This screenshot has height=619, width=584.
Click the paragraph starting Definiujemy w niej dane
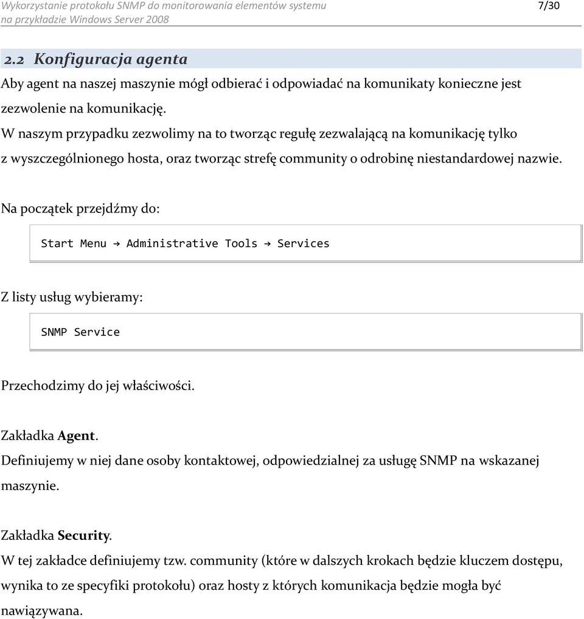pyautogui.click(x=270, y=473)
